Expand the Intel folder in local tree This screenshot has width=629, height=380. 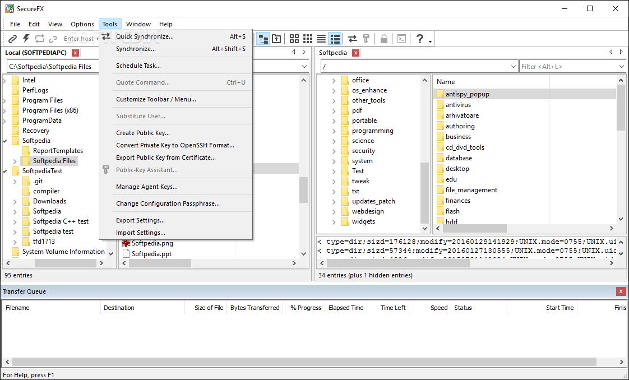[5, 80]
